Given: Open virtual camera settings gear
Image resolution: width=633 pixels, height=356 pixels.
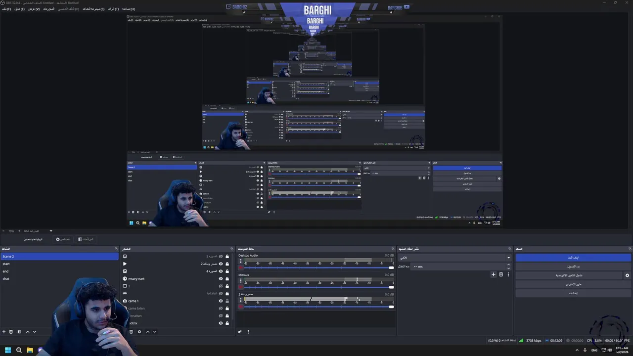Looking at the screenshot, I should pos(628,275).
